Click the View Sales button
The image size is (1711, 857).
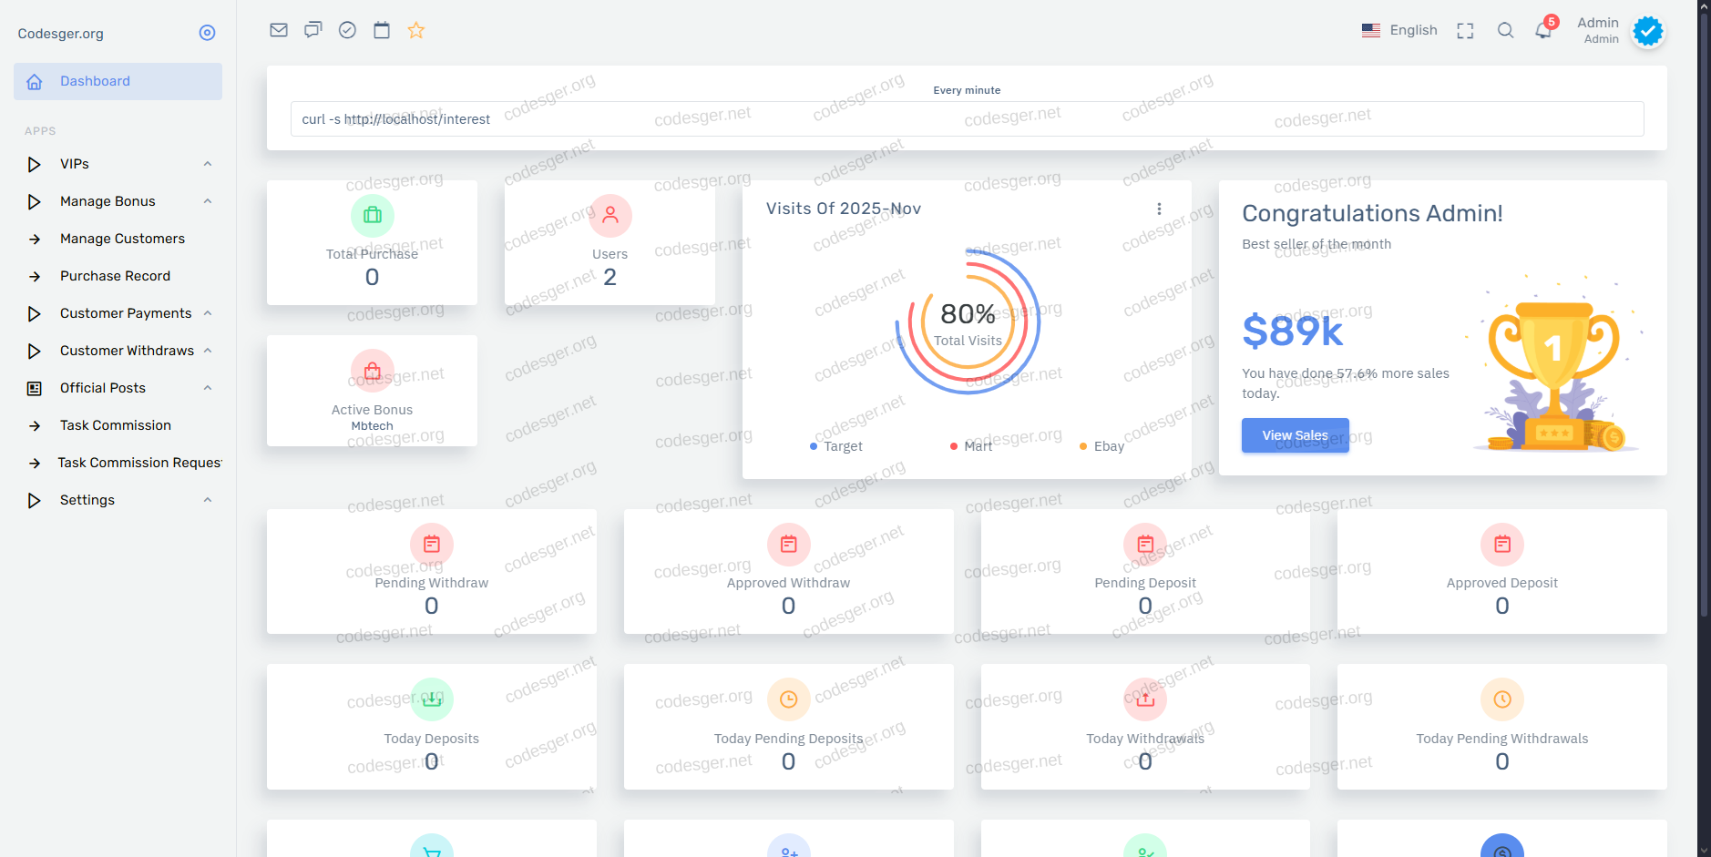(x=1295, y=435)
